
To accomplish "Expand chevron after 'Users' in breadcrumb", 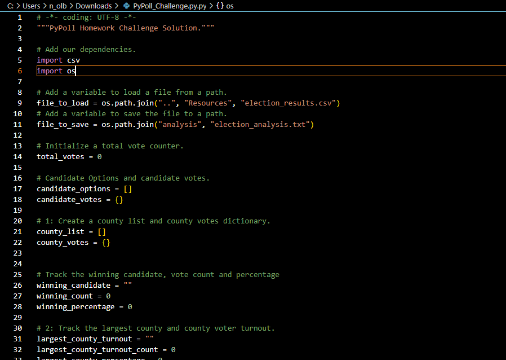I will coord(45,6).
